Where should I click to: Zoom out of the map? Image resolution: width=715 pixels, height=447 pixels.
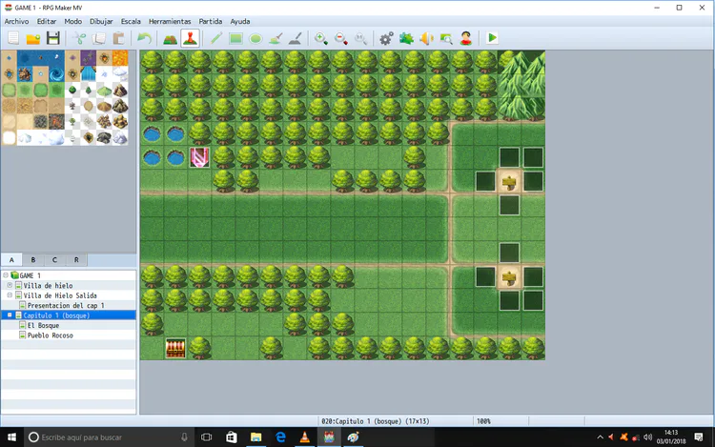tap(341, 38)
